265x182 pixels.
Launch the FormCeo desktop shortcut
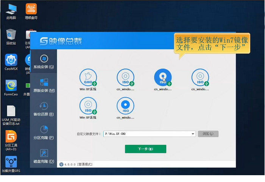point(11,87)
